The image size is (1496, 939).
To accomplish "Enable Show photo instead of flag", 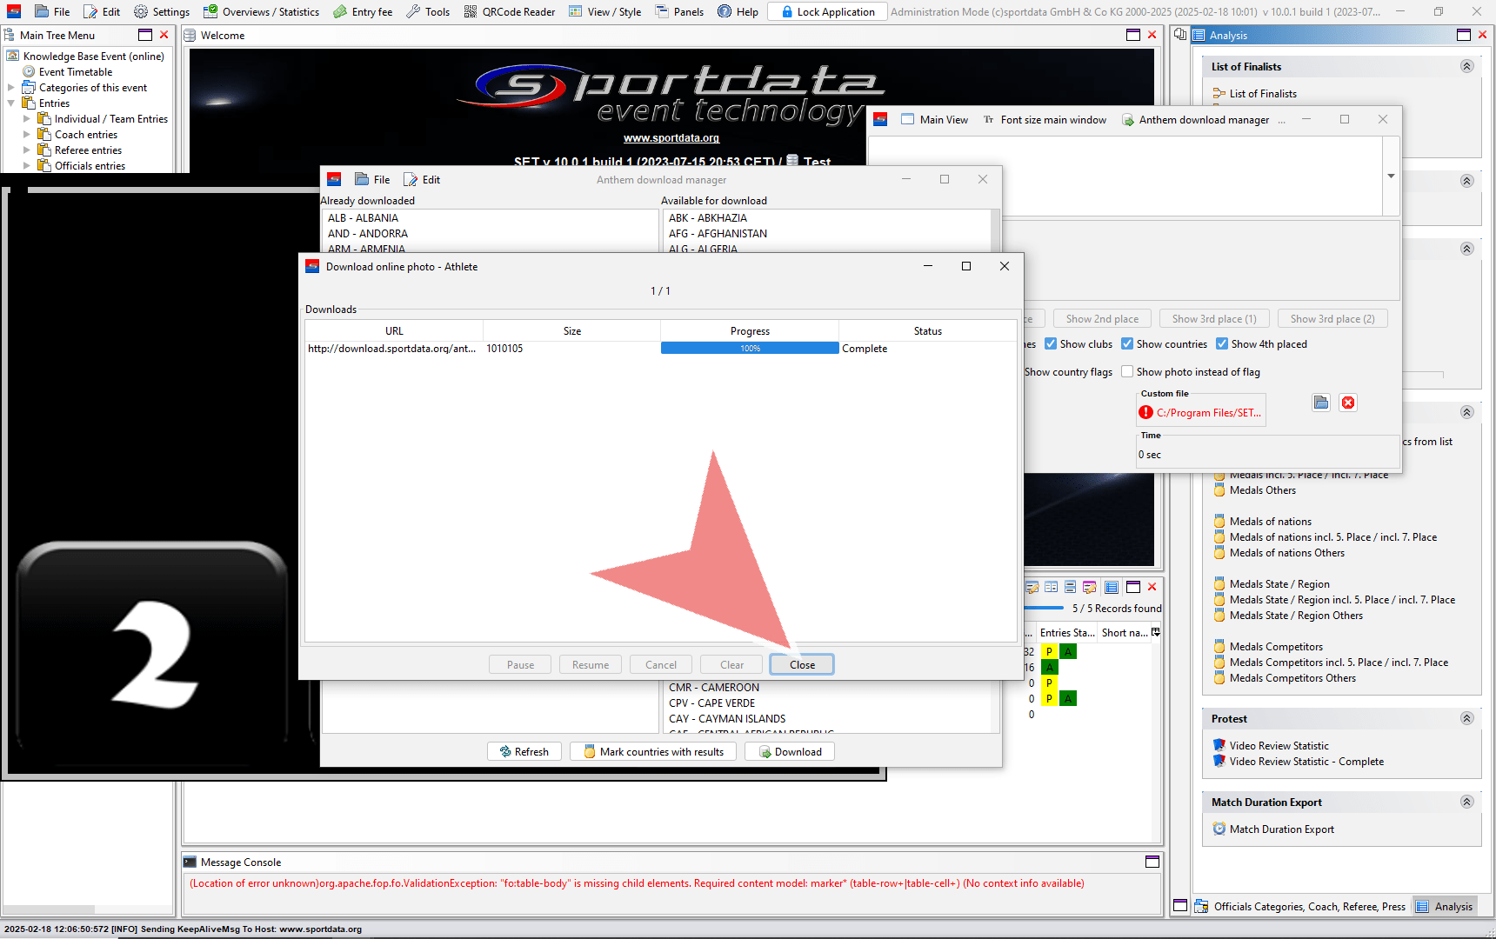I will point(1127,372).
